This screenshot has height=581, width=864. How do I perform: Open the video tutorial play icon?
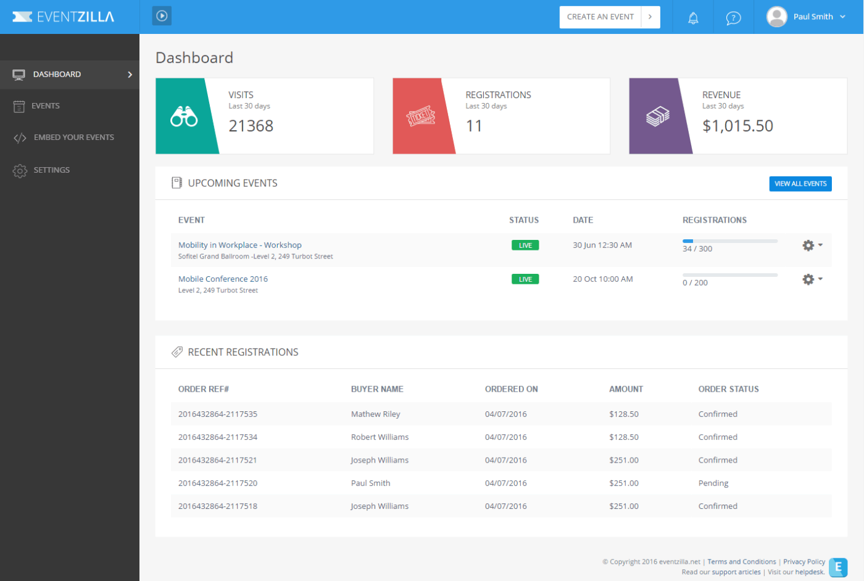161,15
